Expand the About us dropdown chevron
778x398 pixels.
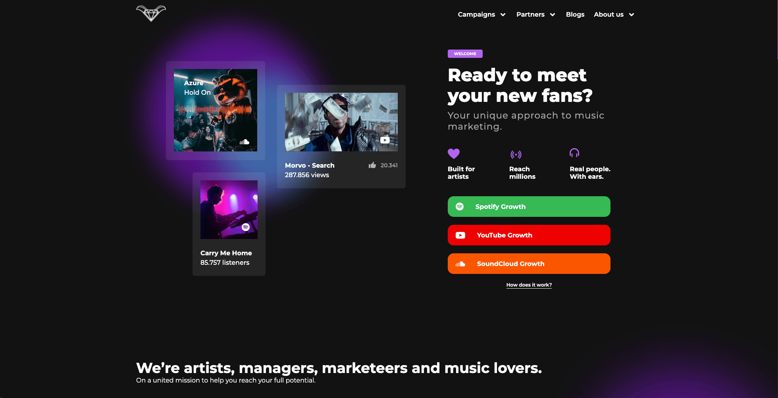click(631, 15)
